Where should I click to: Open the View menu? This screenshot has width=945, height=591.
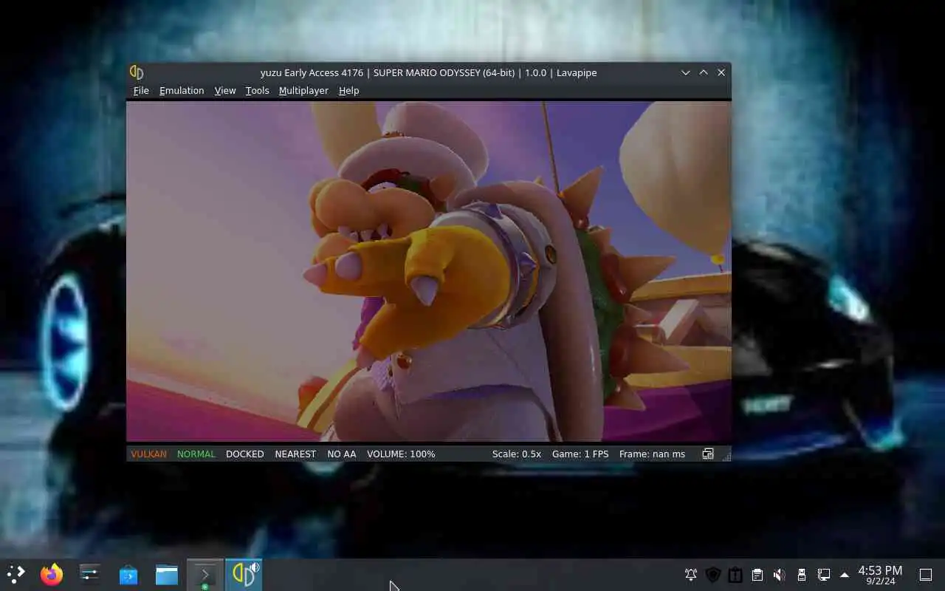pos(224,90)
